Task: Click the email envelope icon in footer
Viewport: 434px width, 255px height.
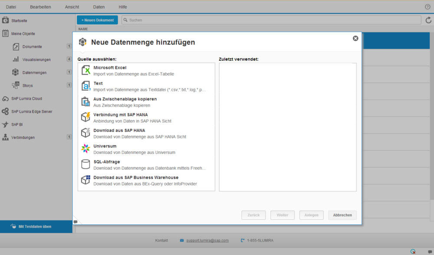Action: [x=181, y=240]
